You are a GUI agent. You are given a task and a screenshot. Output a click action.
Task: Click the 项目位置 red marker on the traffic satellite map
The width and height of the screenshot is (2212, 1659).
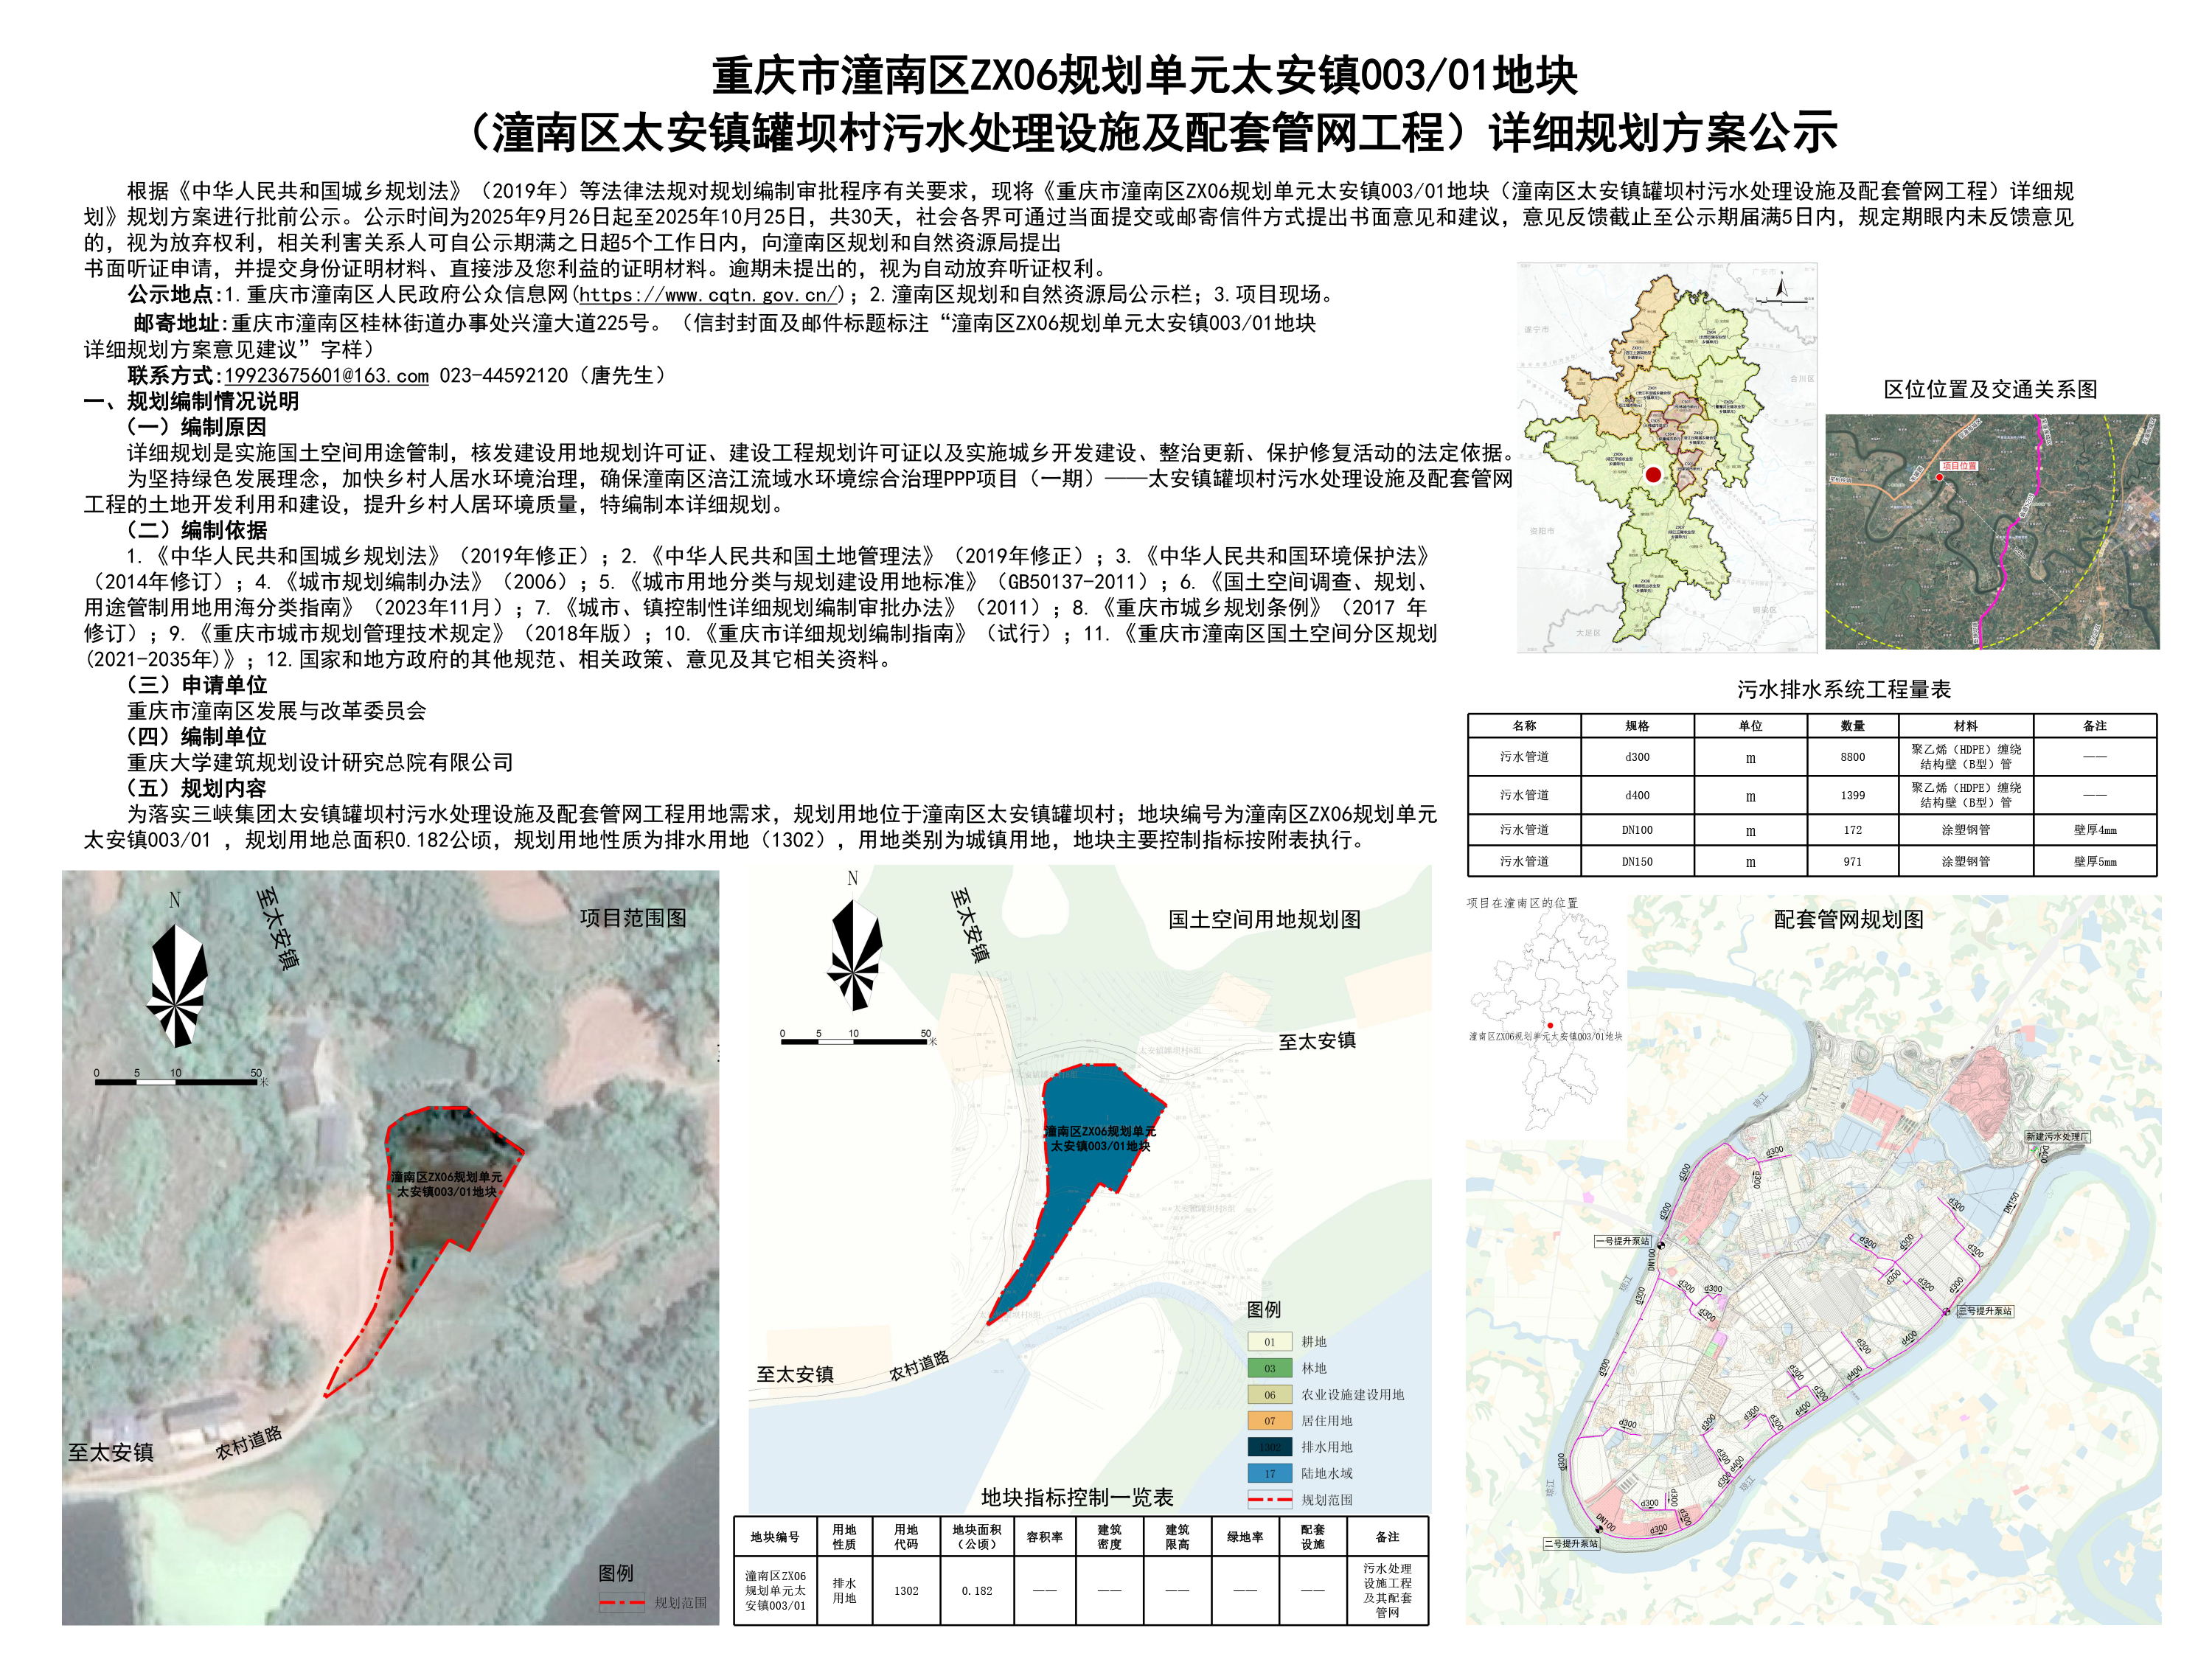tap(1939, 477)
